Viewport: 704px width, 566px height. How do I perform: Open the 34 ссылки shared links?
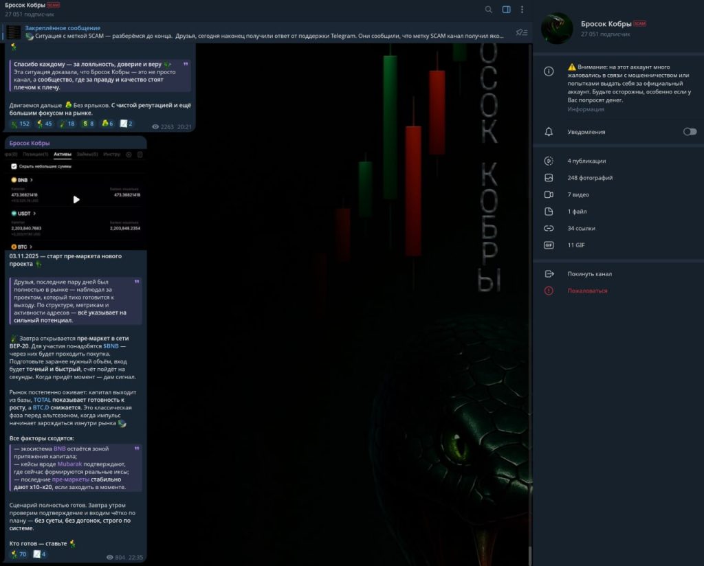[581, 228]
